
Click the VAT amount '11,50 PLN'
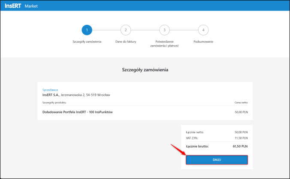241,138
